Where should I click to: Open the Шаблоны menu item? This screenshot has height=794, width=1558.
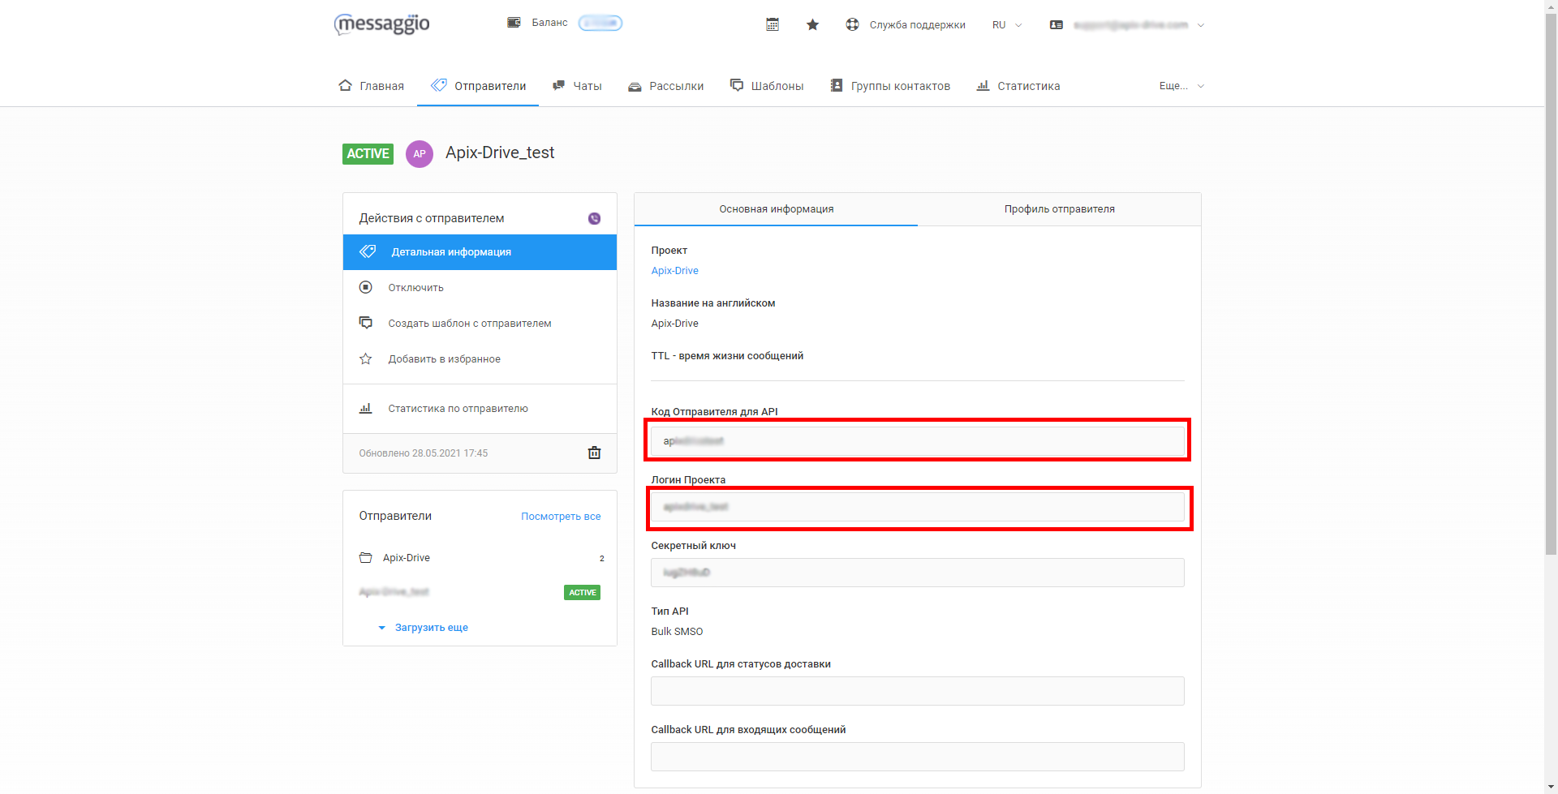tap(767, 86)
